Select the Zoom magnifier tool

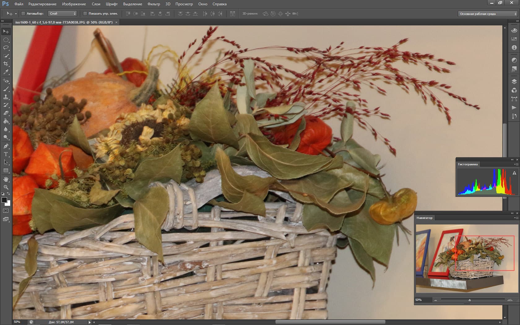(6, 187)
